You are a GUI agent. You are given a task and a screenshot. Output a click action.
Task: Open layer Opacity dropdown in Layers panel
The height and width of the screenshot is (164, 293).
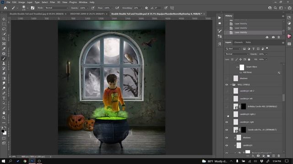click(x=266, y=54)
